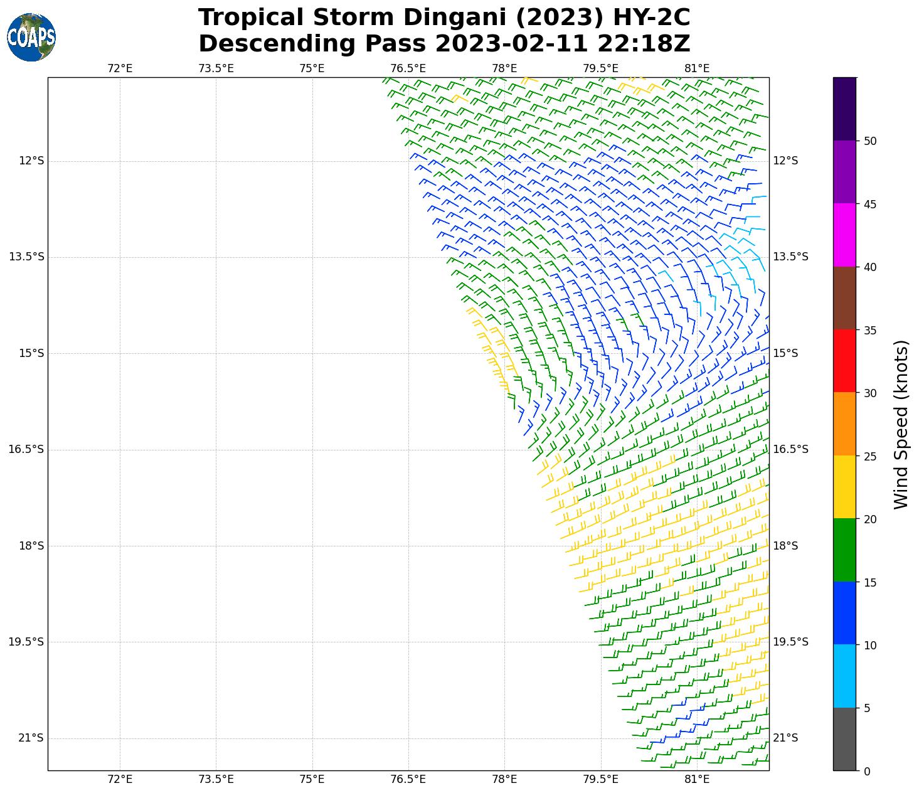Choose the green 15–20 knots colorbar segment
Image resolution: width=919 pixels, height=793 pixels.
844,550
